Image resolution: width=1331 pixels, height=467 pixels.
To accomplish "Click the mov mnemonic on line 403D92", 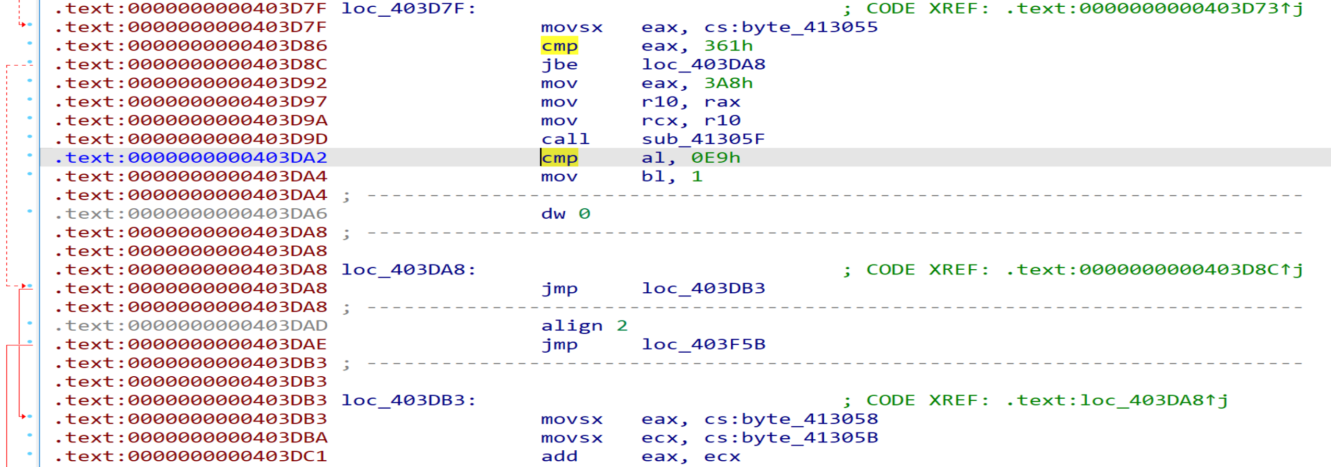I will (x=559, y=83).
